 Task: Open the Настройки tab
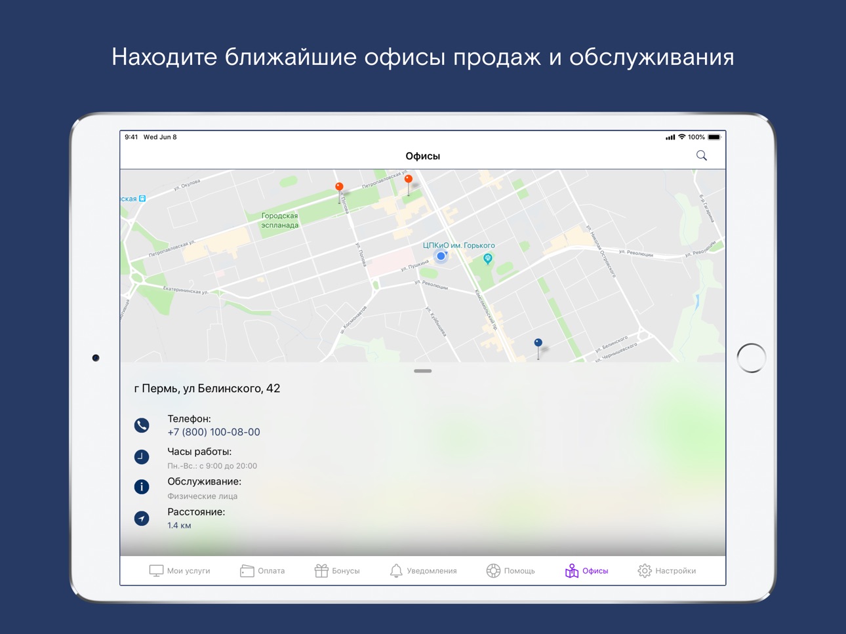pyautogui.click(x=666, y=571)
